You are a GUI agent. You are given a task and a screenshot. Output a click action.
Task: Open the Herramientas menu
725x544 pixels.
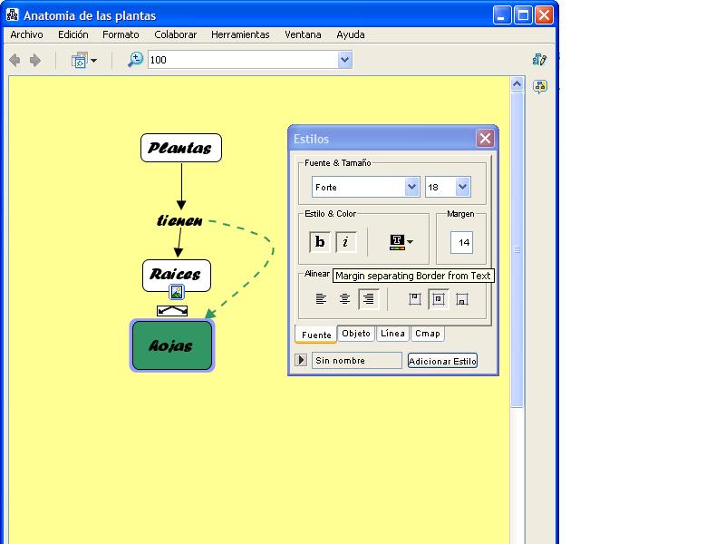tap(240, 34)
